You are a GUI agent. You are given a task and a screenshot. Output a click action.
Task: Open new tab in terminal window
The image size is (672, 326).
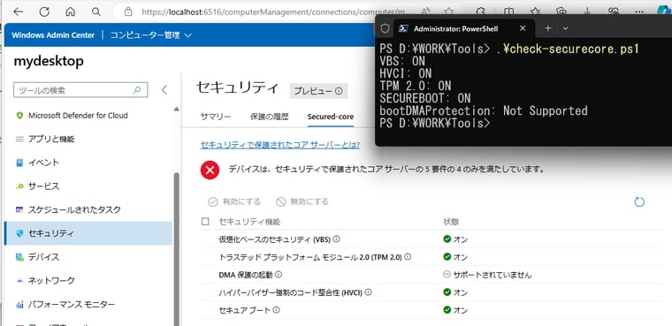[x=547, y=28]
